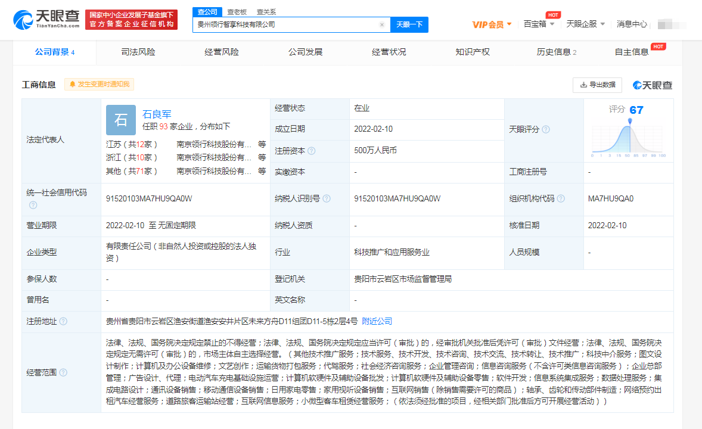Click the blurred user avatar

(x=672, y=24)
